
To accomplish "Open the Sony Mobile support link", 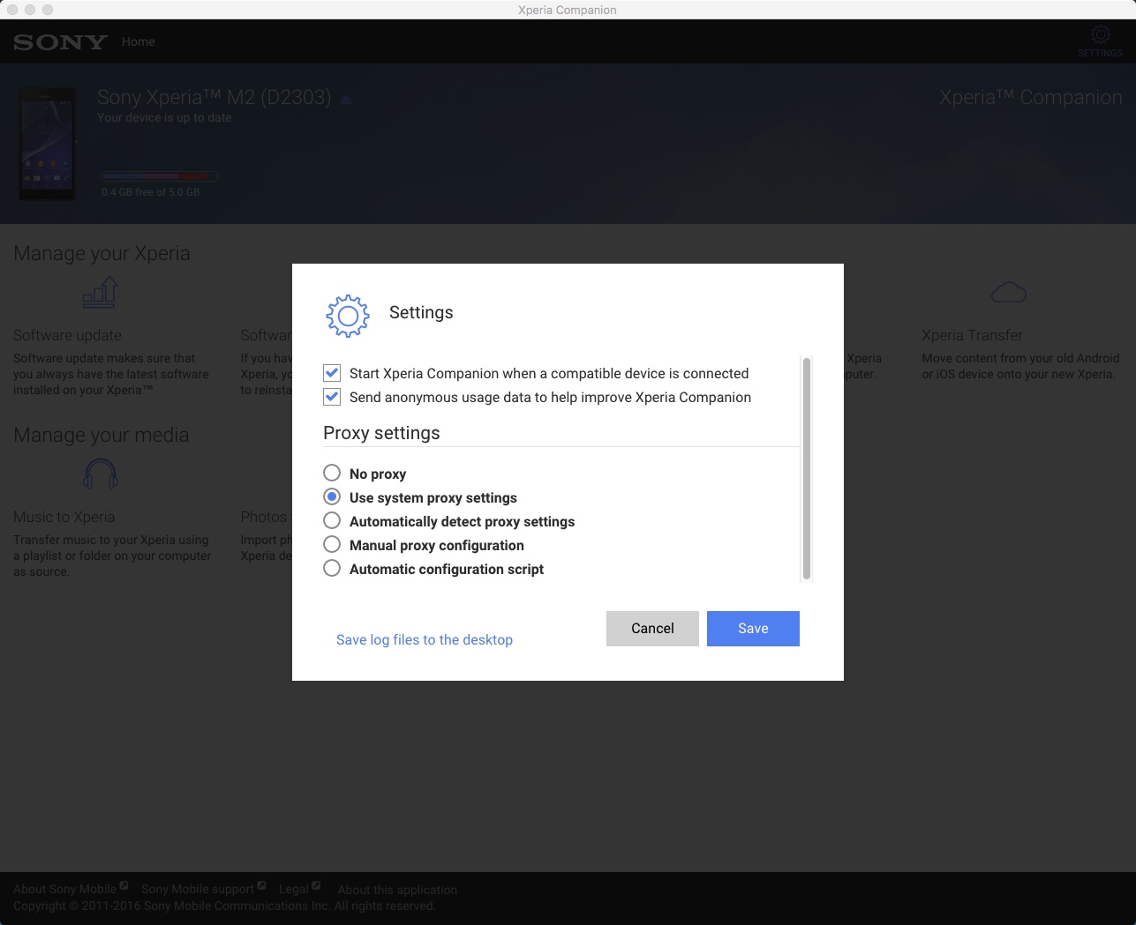I will click(198, 890).
